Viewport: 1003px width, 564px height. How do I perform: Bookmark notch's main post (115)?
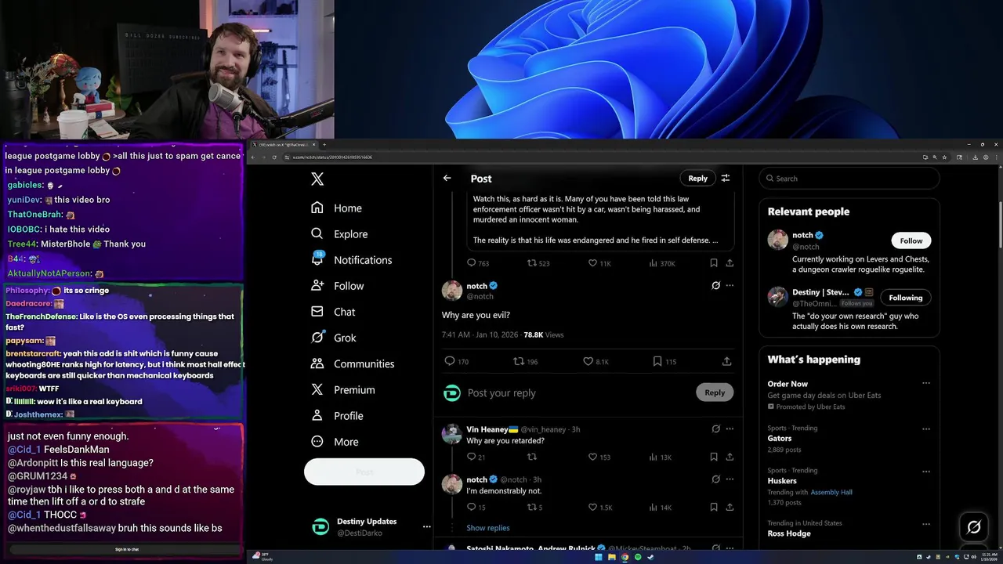point(664,361)
